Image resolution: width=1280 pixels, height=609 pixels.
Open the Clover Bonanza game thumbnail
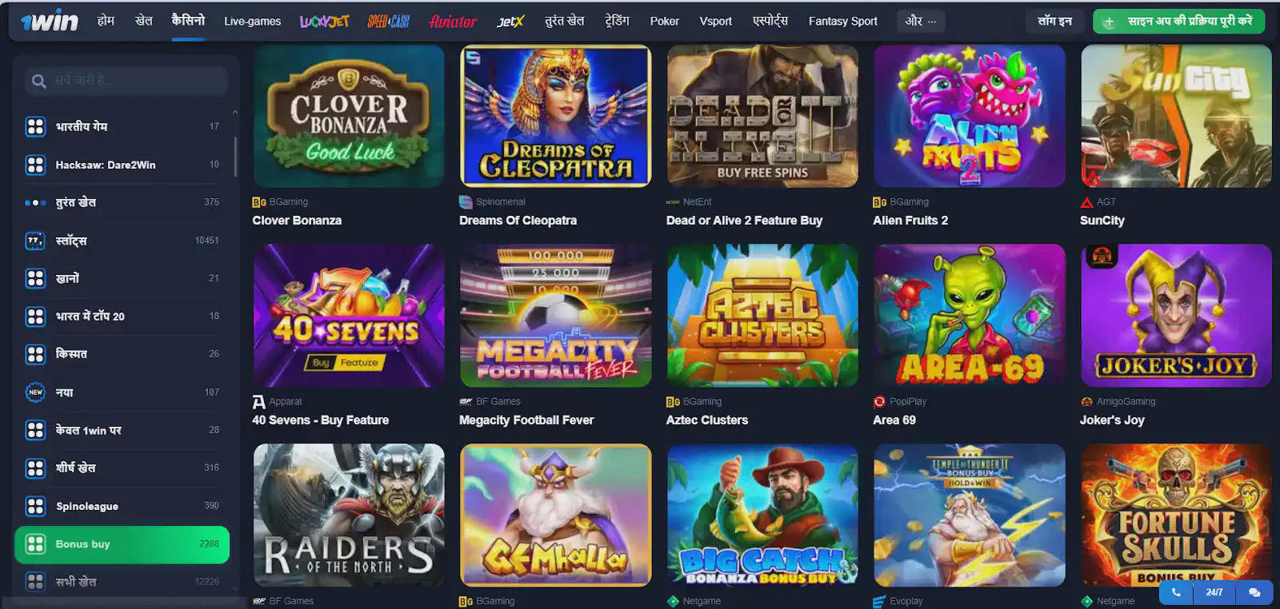(349, 116)
